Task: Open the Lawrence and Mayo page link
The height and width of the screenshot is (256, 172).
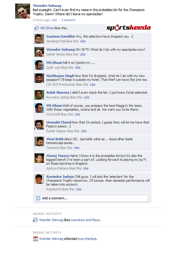Action: (85, 220)
